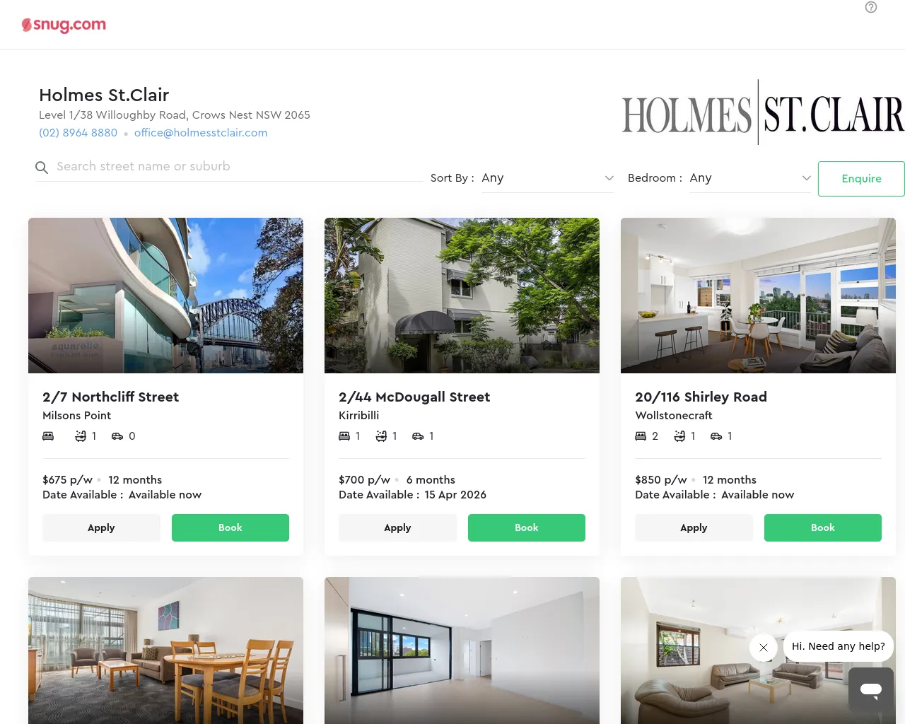Book viewing for 20/116 Shirley Road
Viewport: 905px width, 724px height.
[823, 528]
